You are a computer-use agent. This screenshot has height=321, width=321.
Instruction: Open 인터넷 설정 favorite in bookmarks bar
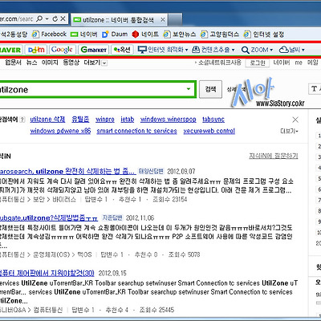[x=264, y=35]
